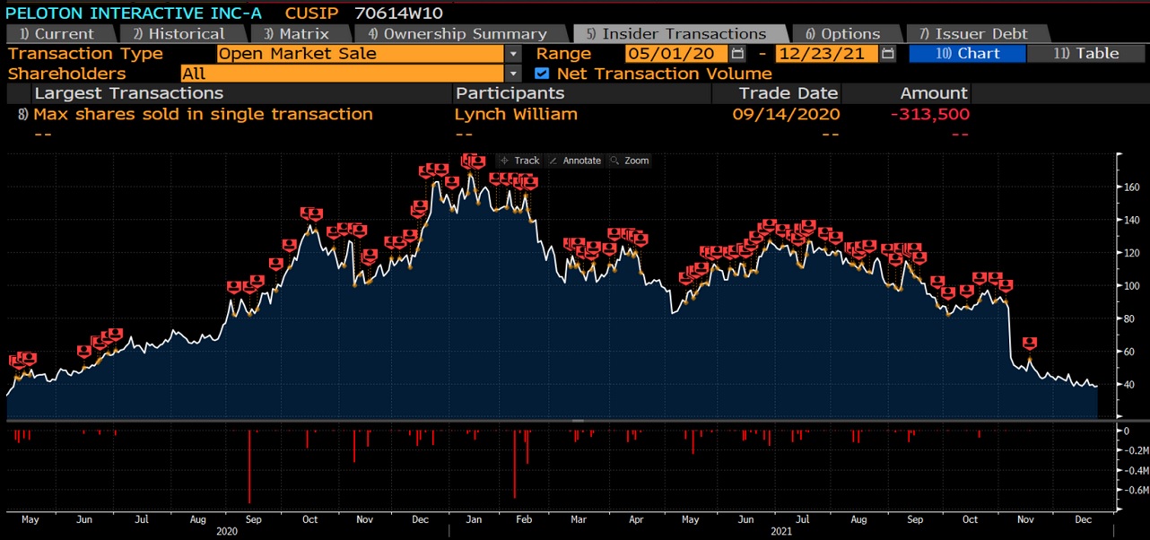Click the divider handle between price and volume charts
This screenshot has width=1150, height=540.
click(578, 420)
